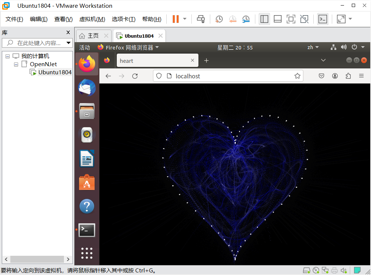Open the Terminal from the dock
Image resolution: width=371 pixels, height=275 pixels.
(87, 230)
